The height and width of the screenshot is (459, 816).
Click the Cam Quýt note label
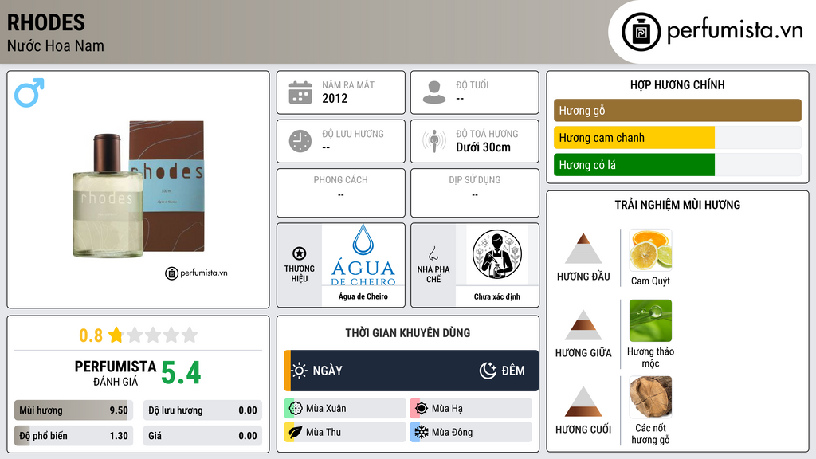click(650, 281)
